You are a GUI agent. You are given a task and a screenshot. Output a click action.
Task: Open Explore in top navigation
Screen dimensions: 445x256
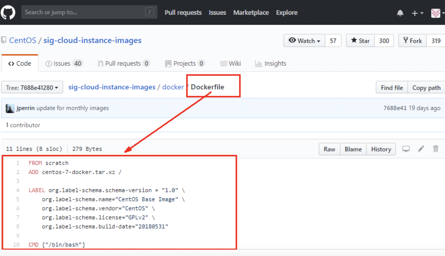(x=287, y=12)
